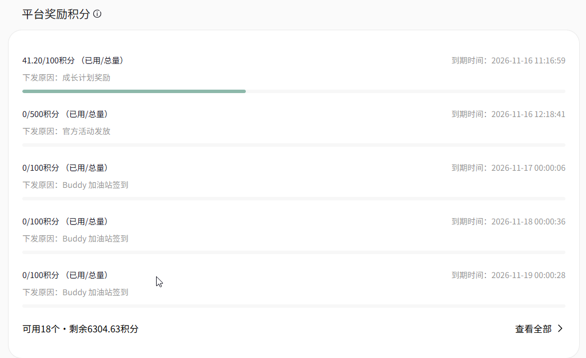Click the empty progress bar under 官方活动发放
Image resolution: width=586 pixels, height=358 pixels.
click(x=294, y=145)
